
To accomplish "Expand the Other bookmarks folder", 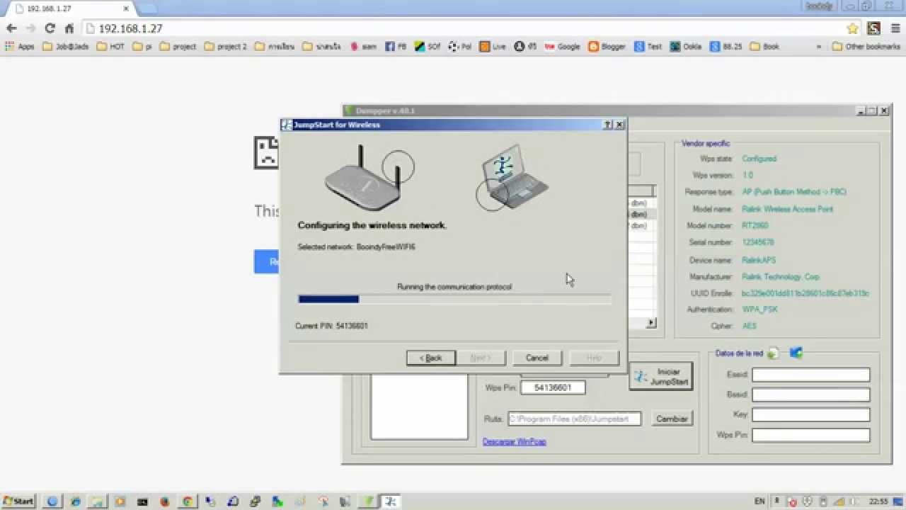I will 866,47.
